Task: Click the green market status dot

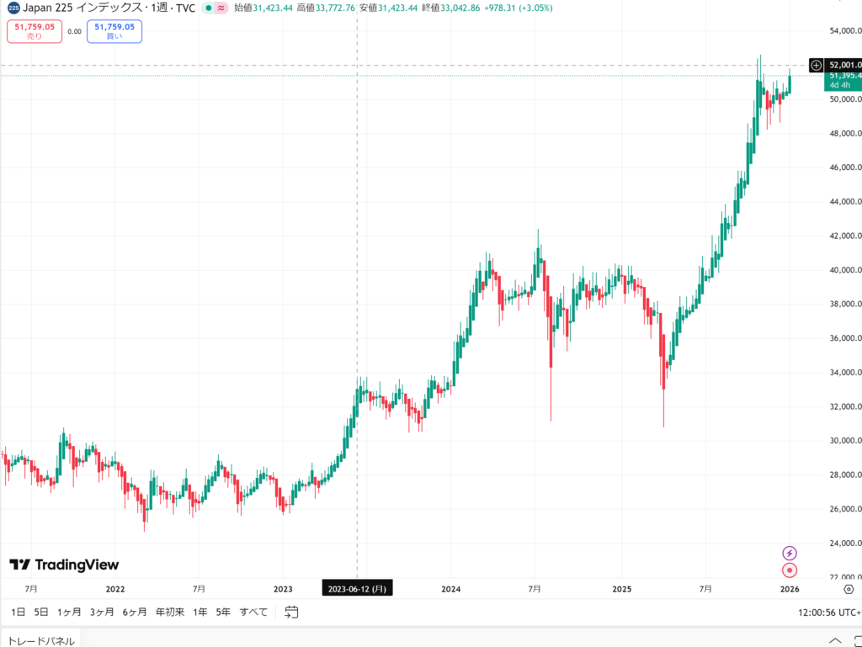Action: point(208,8)
